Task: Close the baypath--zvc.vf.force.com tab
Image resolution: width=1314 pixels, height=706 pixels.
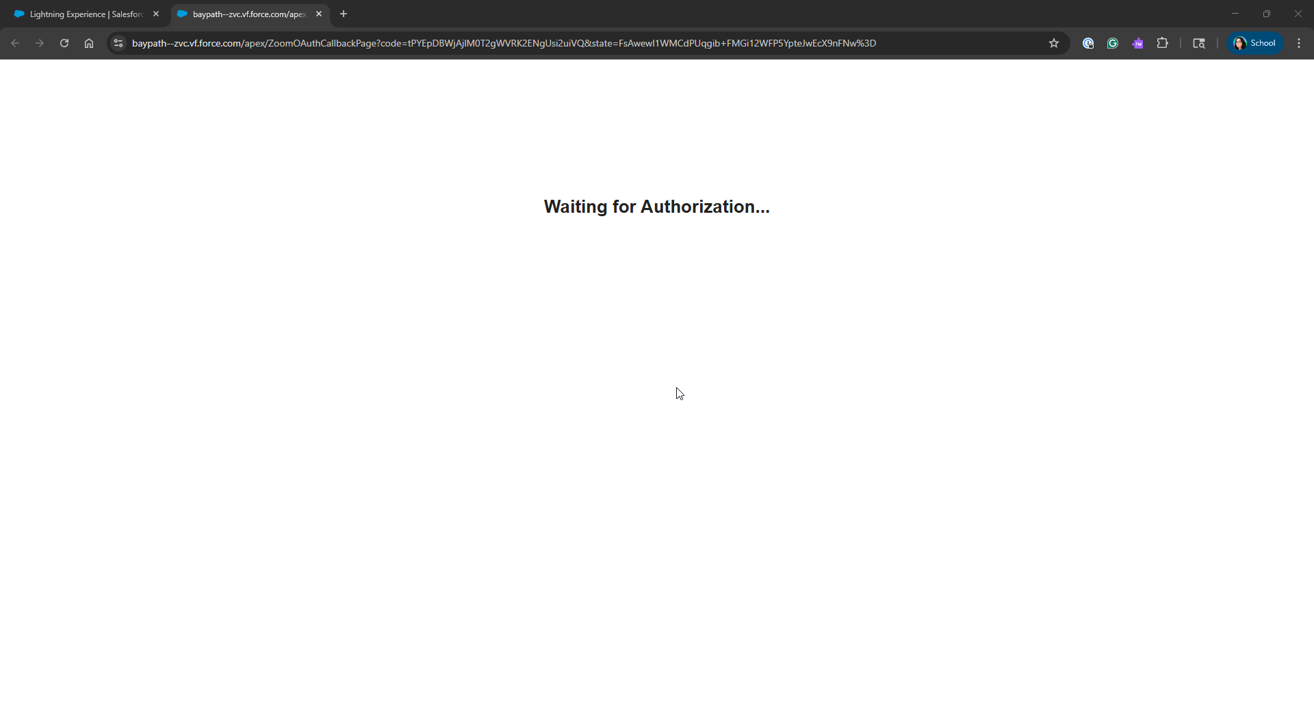Action: click(x=319, y=14)
